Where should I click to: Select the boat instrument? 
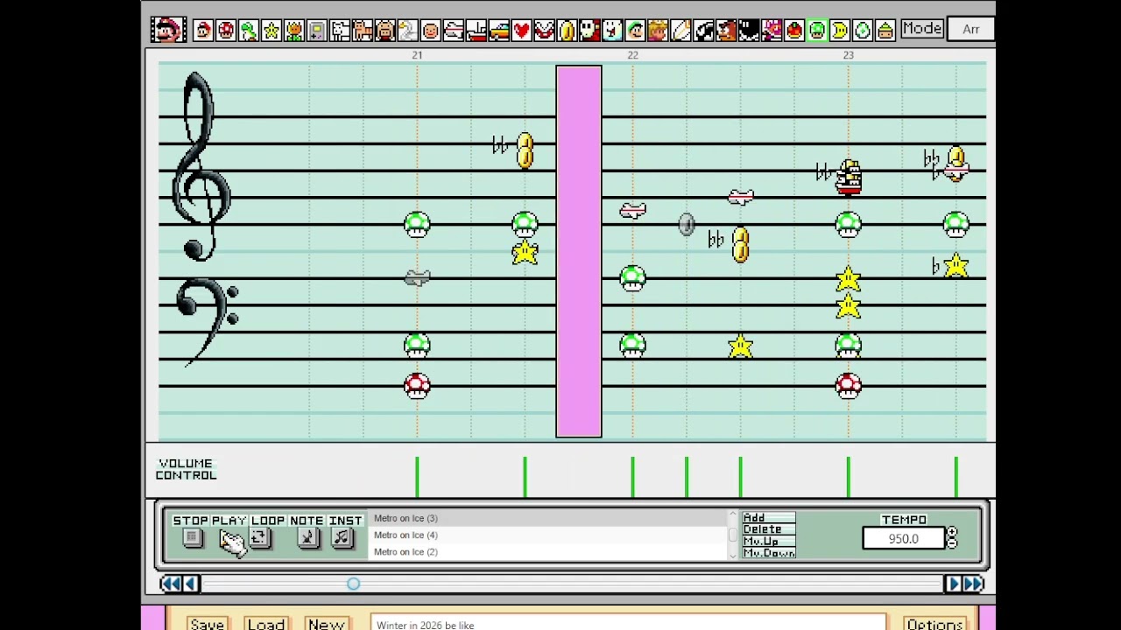(476, 30)
